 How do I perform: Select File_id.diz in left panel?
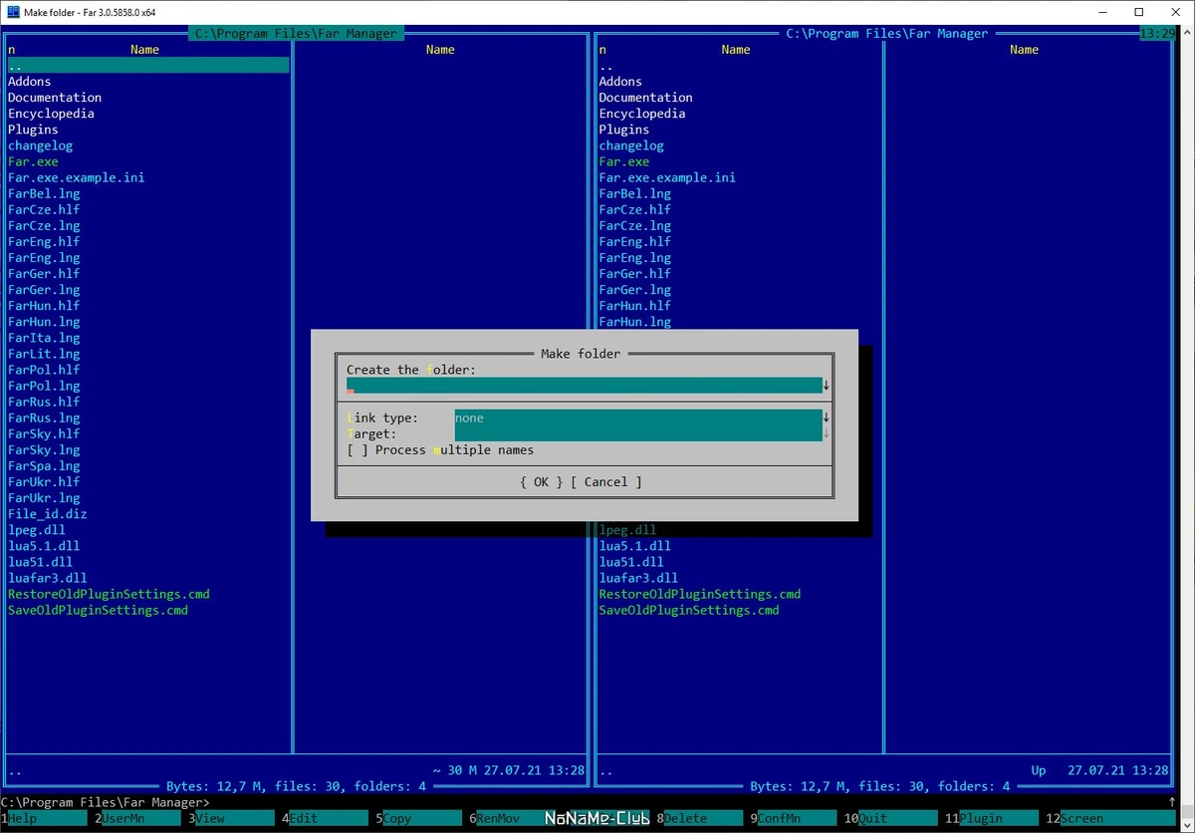point(48,514)
